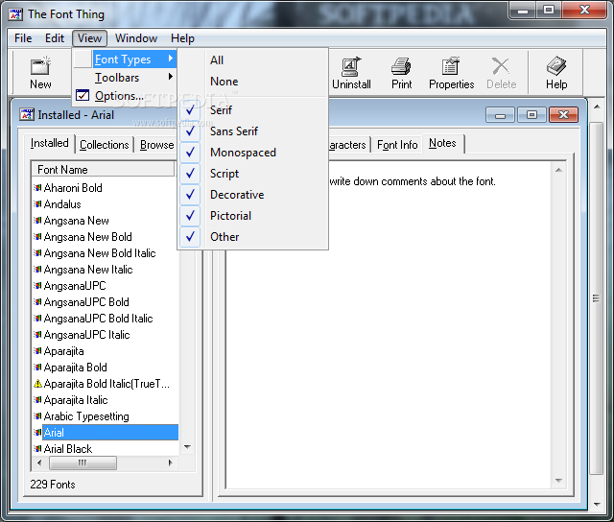The image size is (614, 522).
Task: Click the Font Name column header
Action: pos(103,170)
